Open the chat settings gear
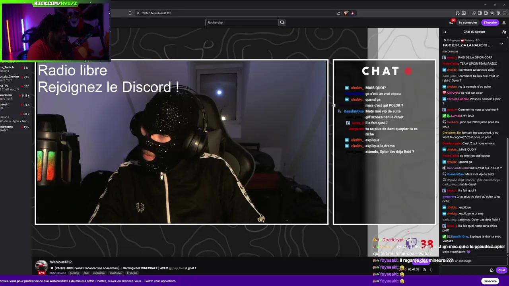Viewport: 509px width, 286px height. [x=492, y=270]
